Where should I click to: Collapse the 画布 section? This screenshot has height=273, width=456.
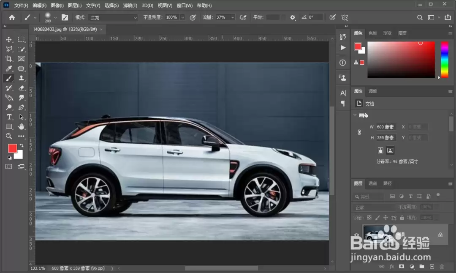pos(355,115)
